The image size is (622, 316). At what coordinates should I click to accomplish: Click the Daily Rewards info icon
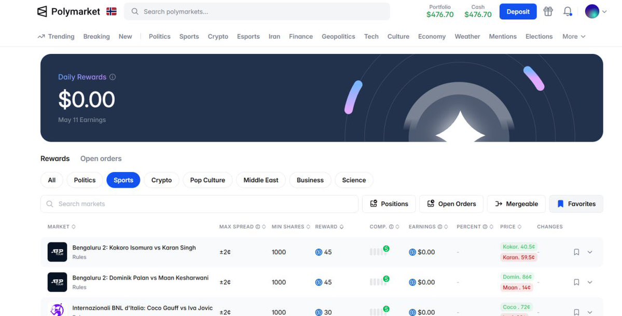point(113,77)
